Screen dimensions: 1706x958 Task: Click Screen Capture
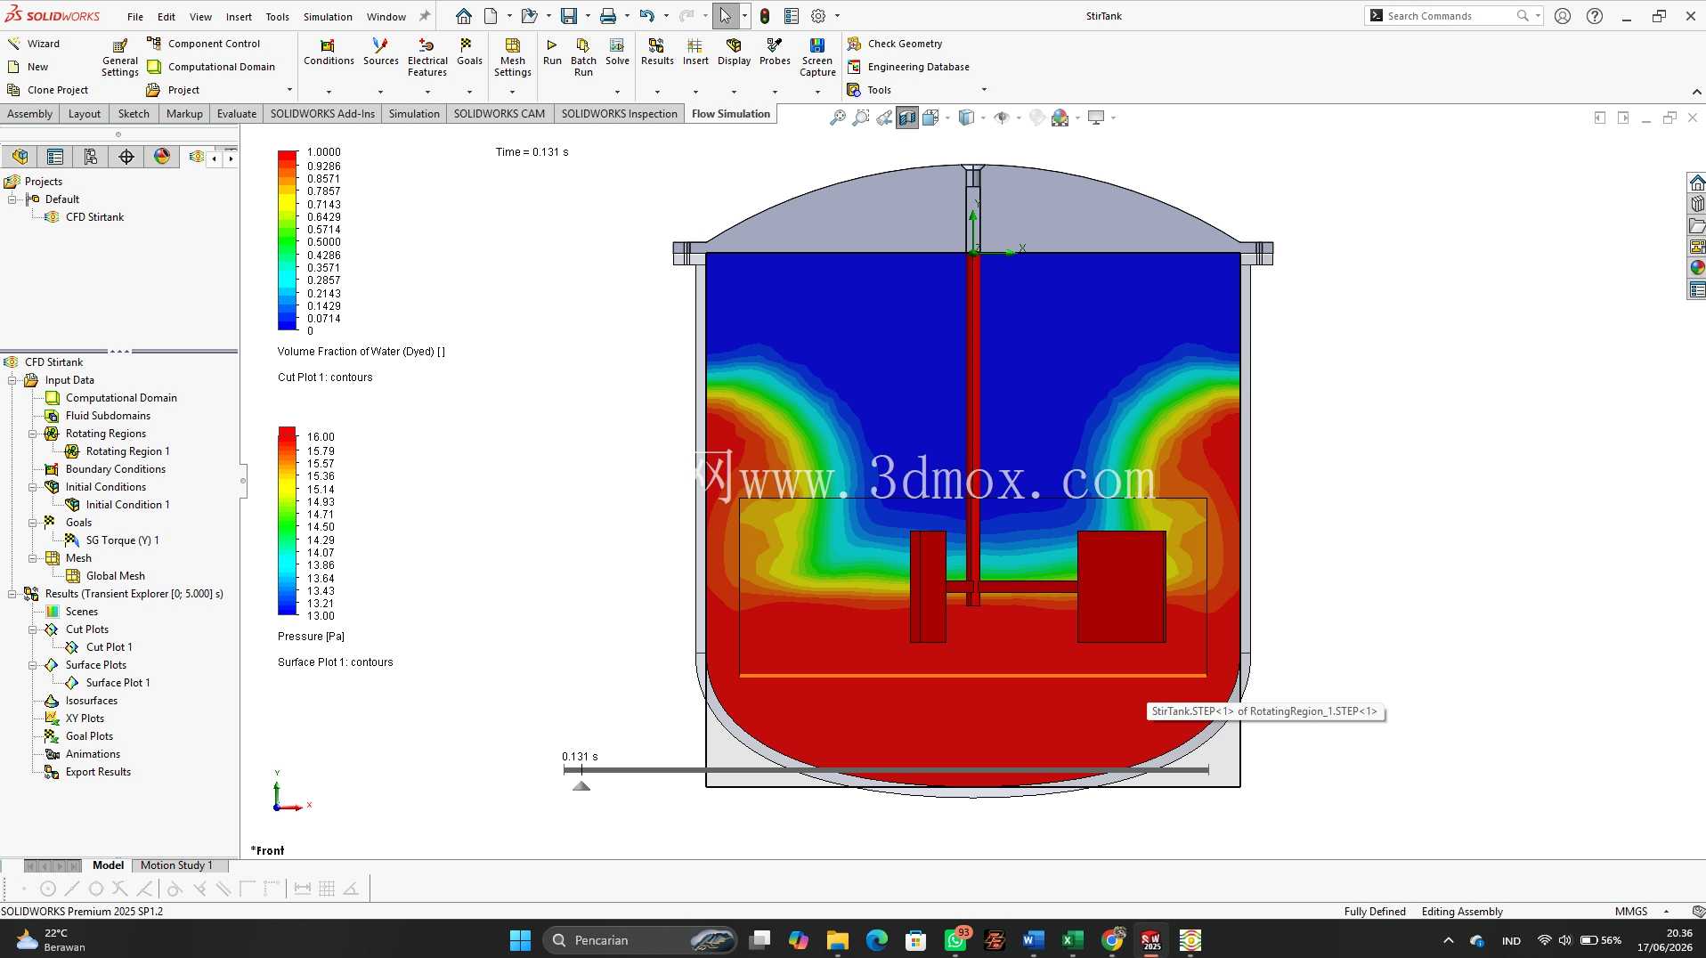[817, 58]
